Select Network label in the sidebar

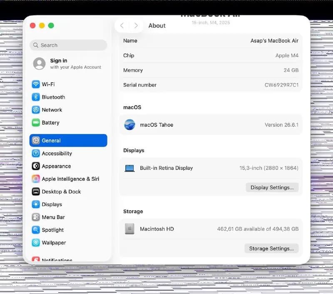coord(52,110)
